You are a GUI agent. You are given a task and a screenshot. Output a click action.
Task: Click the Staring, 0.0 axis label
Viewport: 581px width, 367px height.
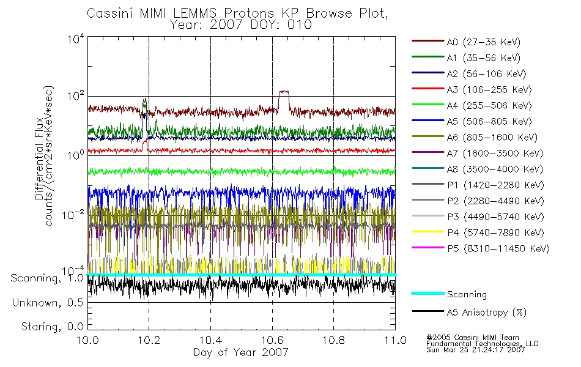tap(52, 327)
